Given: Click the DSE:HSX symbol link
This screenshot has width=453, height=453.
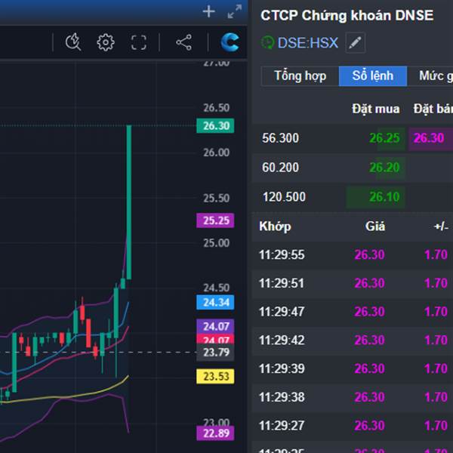Looking at the screenshot, I should click(308, 43).
